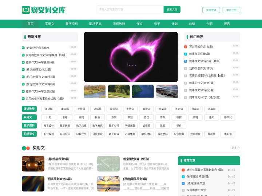Viewport: 262px width, 196px height.
Task: Open the 自我介绍 tag
Action: (65, 134)
